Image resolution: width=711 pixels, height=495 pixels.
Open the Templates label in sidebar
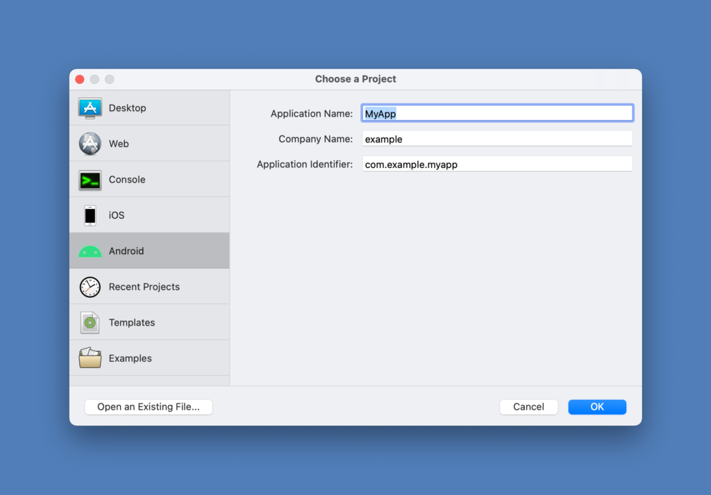(132, 323)
